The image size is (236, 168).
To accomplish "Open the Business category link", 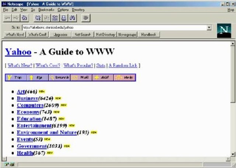I will coord(27,99).
